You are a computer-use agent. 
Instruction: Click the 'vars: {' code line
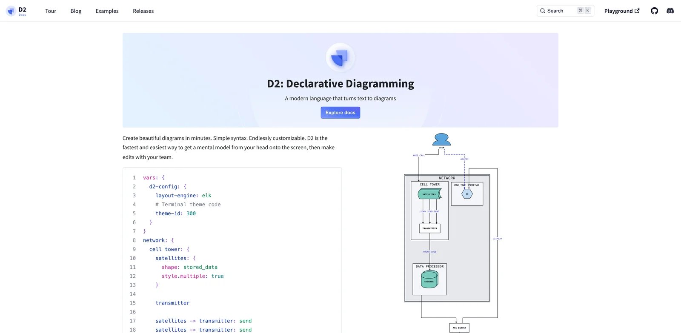point(154,178)
